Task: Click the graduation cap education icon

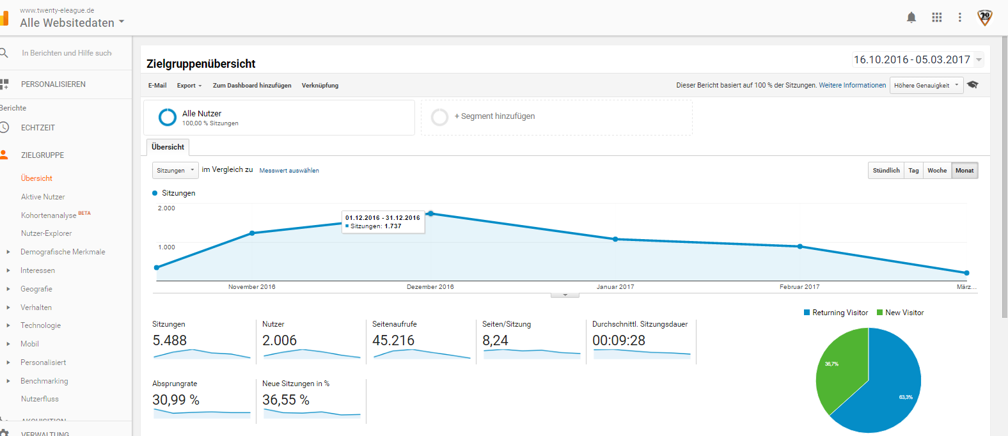Action: click(x=973, y=85)
